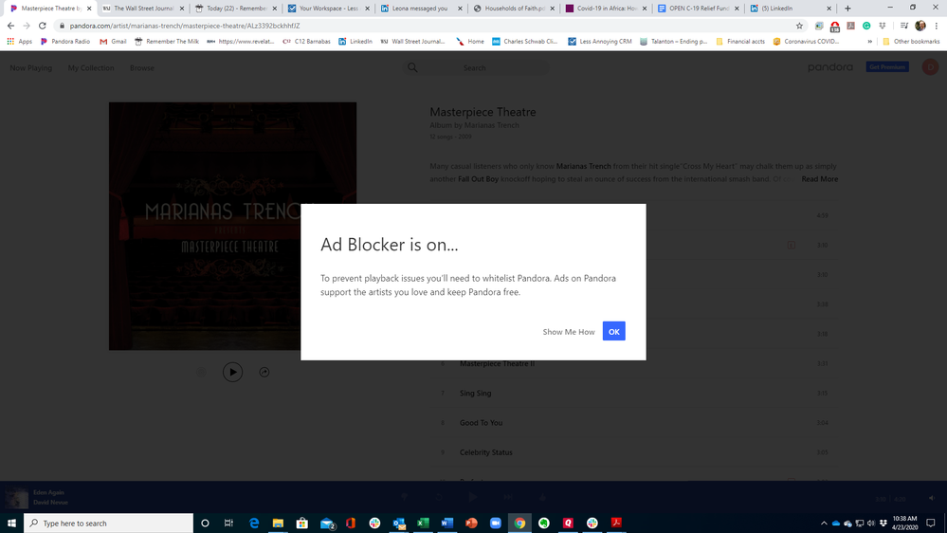Screen dimensions: 947x533
Task: Open File Explorer from taskbar
Action: pyautogui.click(x=278, y=524)
